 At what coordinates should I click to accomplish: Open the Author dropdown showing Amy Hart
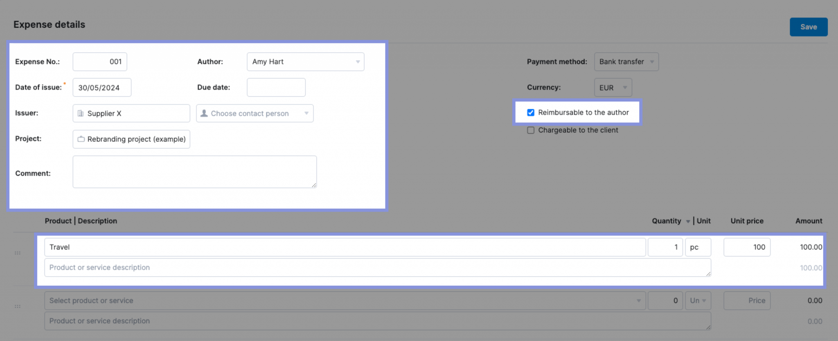305,62
